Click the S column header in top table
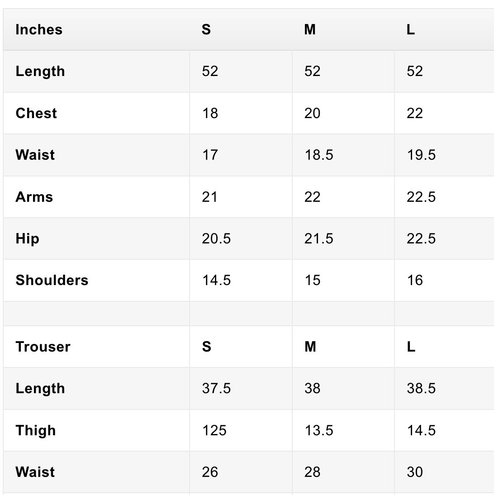The width and height of the screenshot is (494, 495). tap(206, 30)
